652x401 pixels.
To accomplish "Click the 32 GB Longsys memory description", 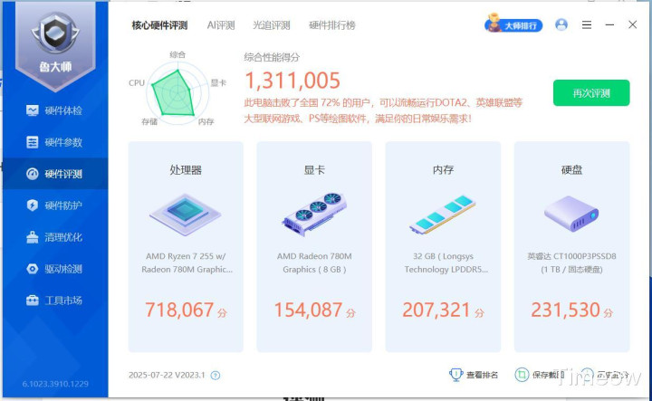I will (446, 263).
